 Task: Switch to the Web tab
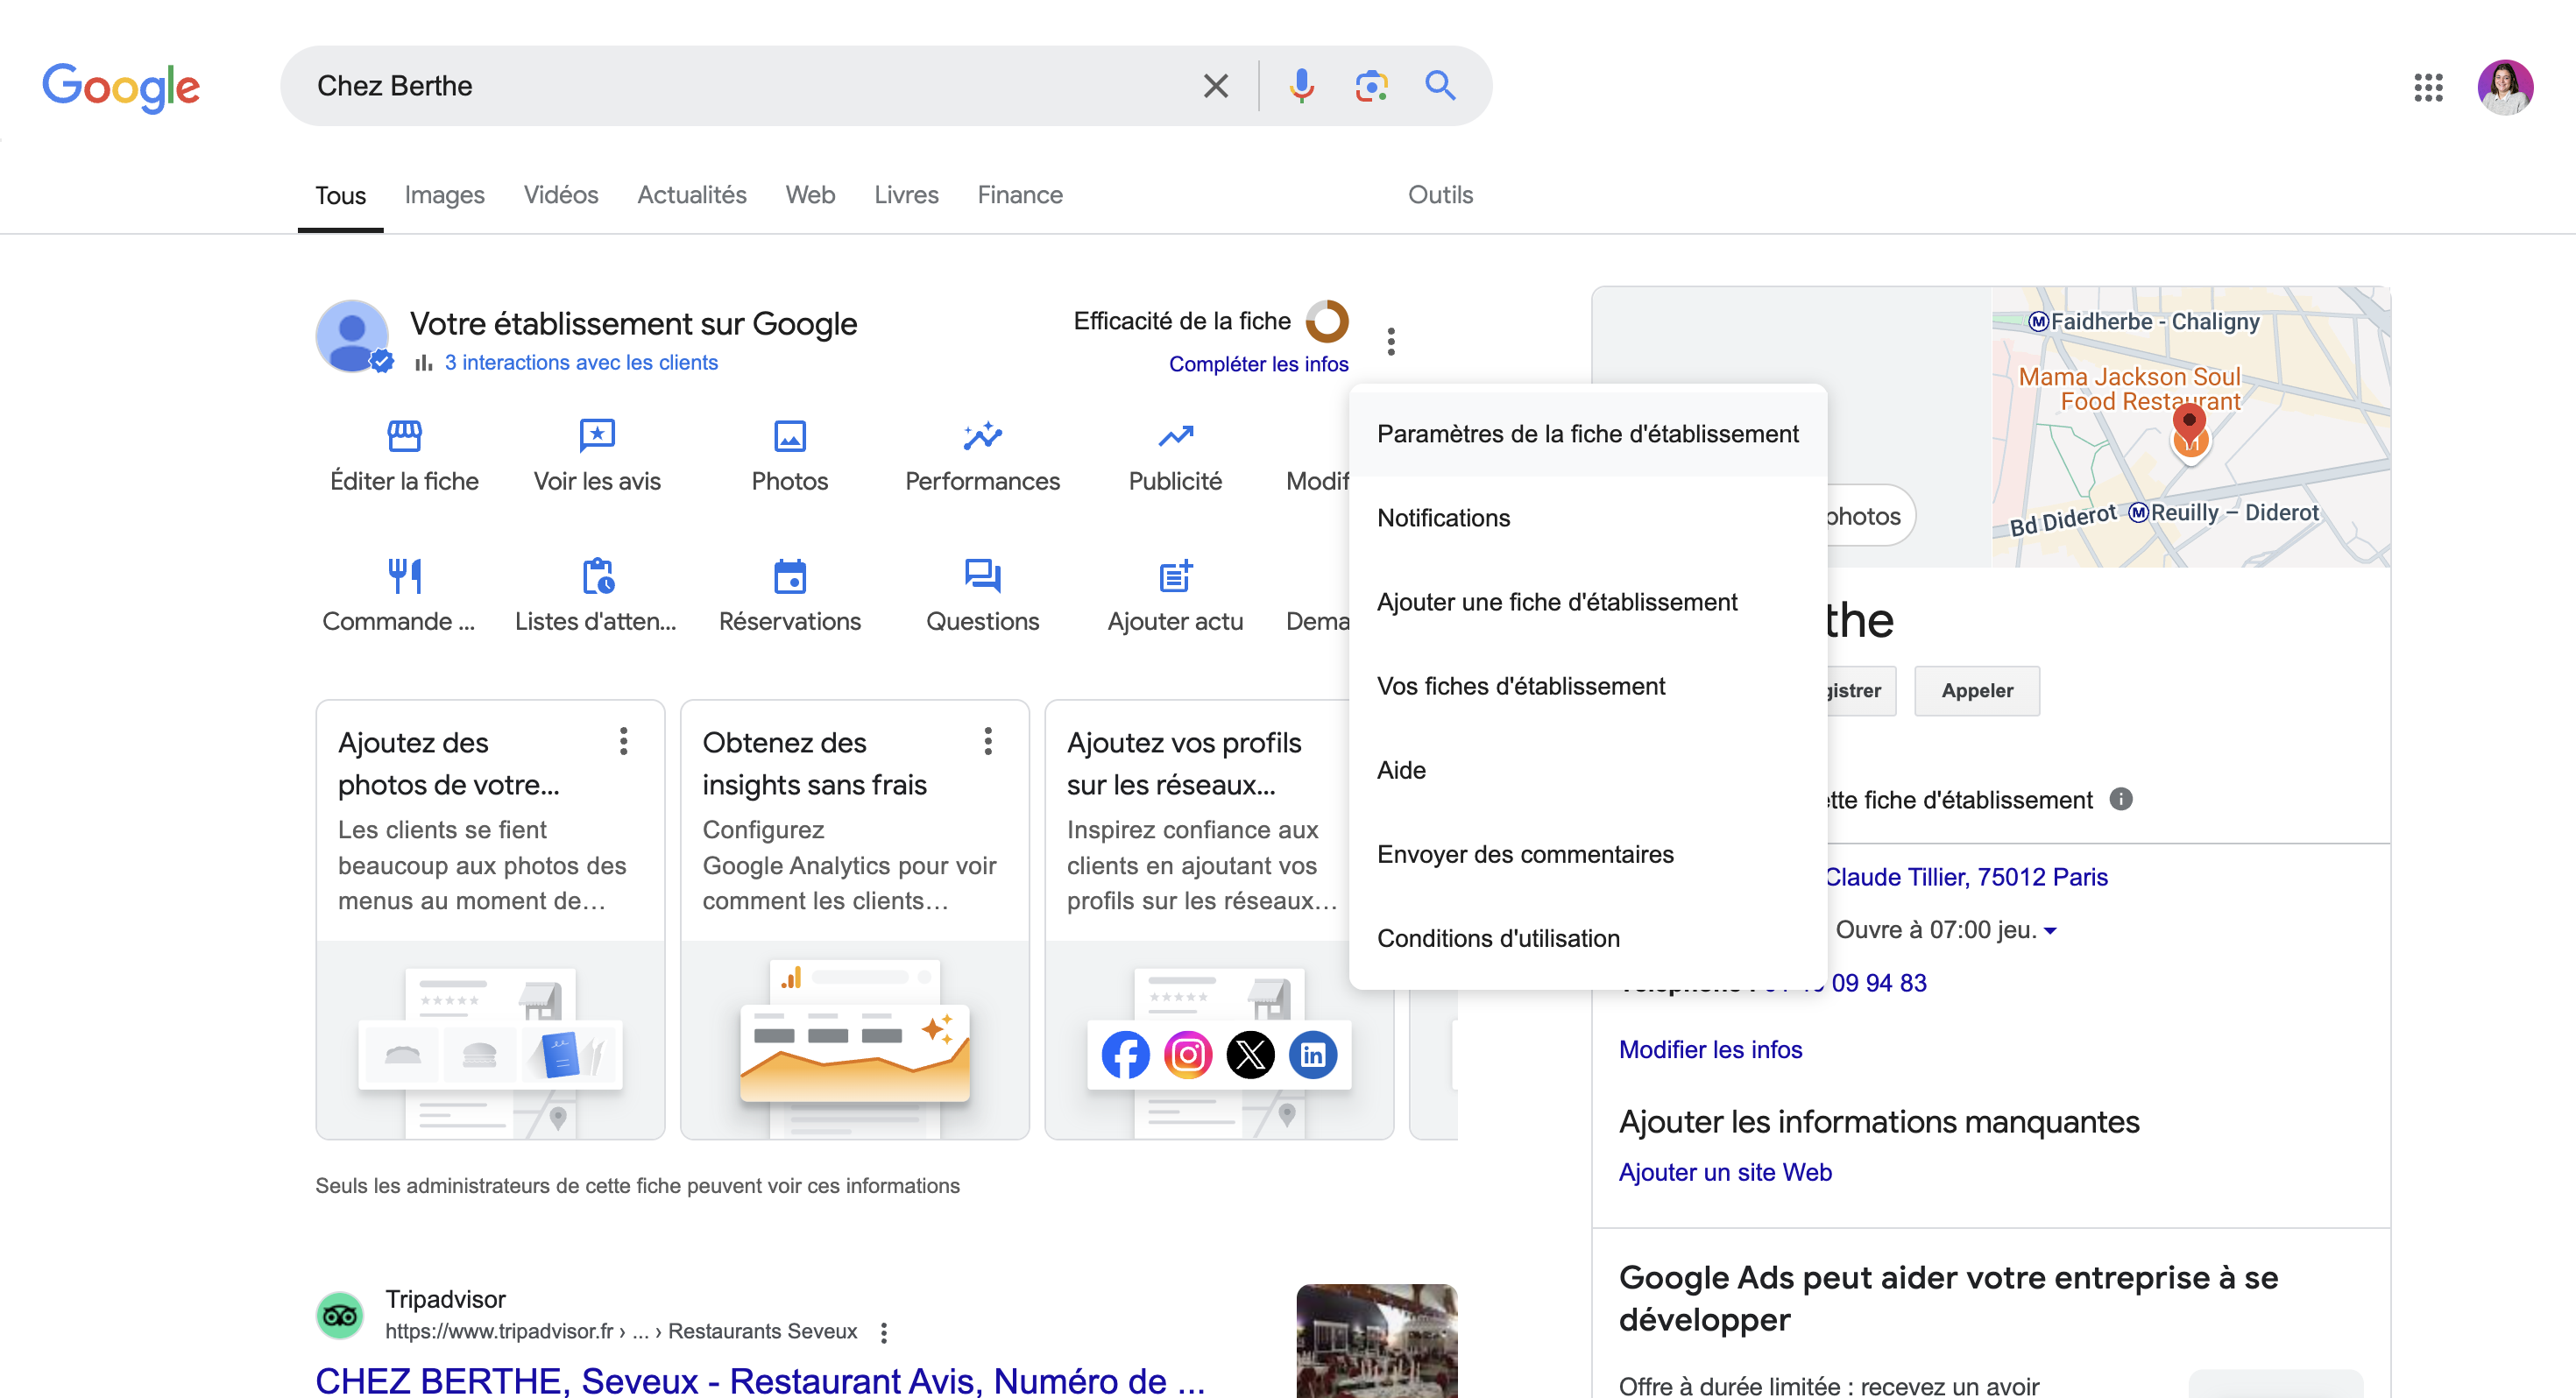pyautogui.click(x=810, y=195)
